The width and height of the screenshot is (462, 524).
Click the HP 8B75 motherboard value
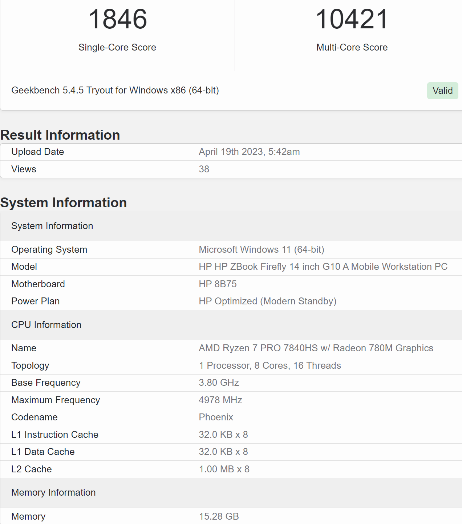point(218,284)
